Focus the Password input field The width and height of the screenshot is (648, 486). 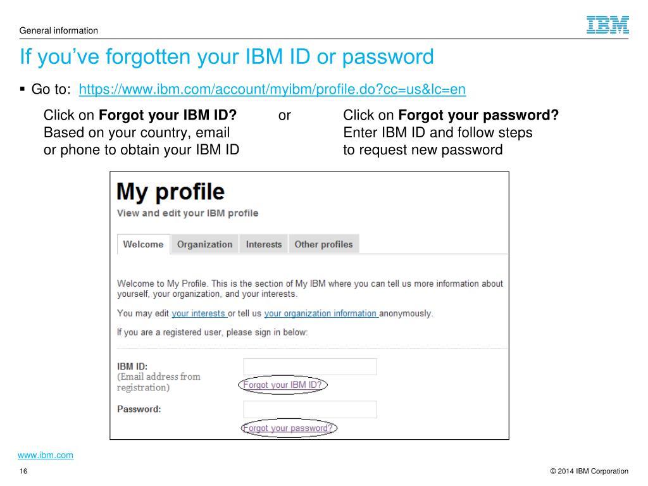(310, 409)
